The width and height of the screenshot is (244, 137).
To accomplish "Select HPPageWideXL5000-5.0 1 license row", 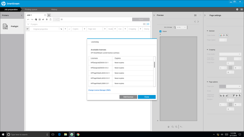I will coord(121,83).
